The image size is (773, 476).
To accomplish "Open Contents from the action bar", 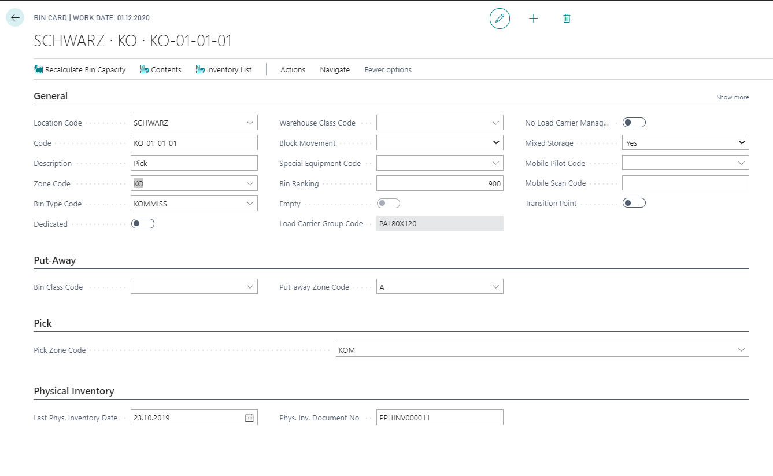I will pyautogui.click(x=161, y=69).
